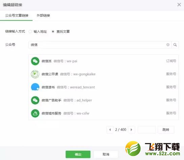Select the 微信广告助手 account name
This screenshot has height=160, width=184.
51,100
